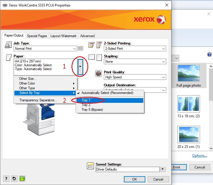The image size is (213, 185).
Task: Expand Other Color submenu
Action: click(46, 83)
